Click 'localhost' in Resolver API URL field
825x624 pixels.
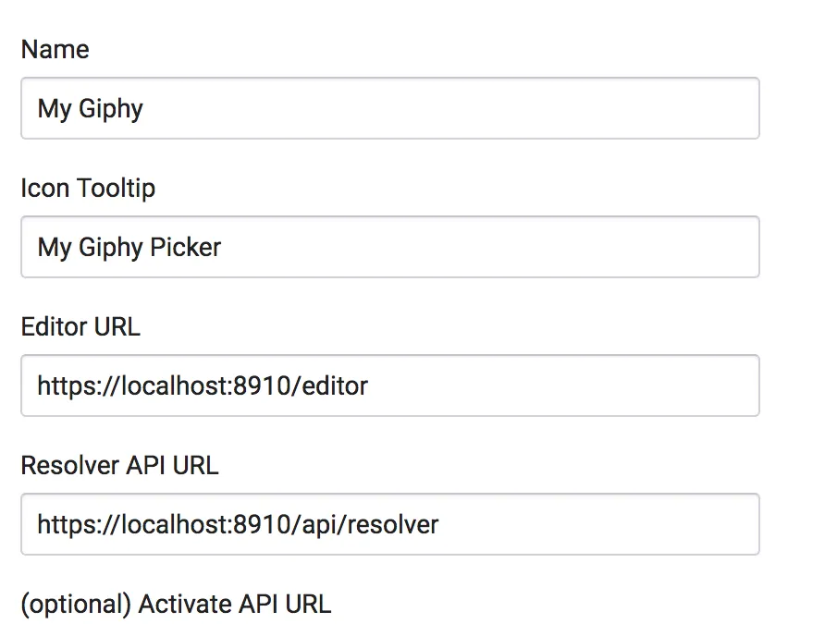174,525
